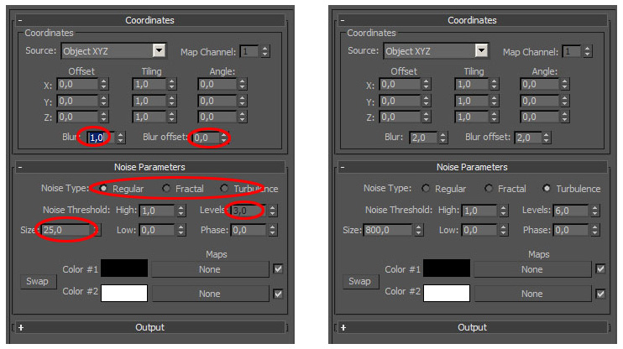
Task: Select Fractal noise type in right panel
Action: click(489, 189)
